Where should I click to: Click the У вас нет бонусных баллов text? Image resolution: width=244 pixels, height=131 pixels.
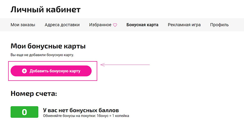(81, 110)
